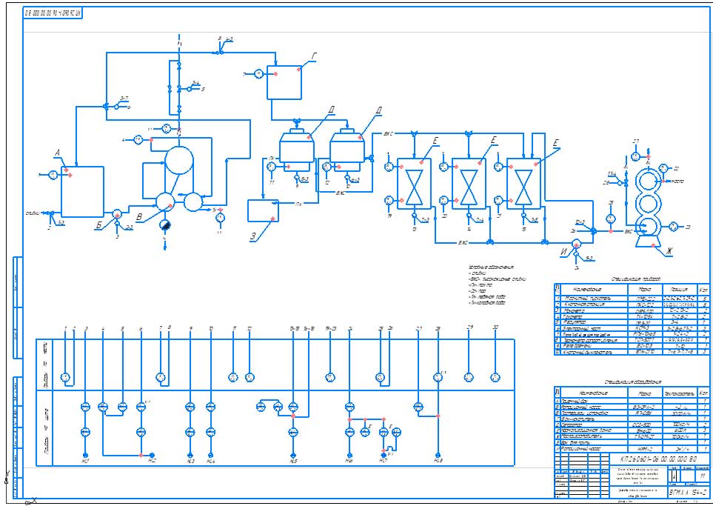Click the hatched circle symbol below unit В
The image size is (713, 506).
click(x=165, y=224)
